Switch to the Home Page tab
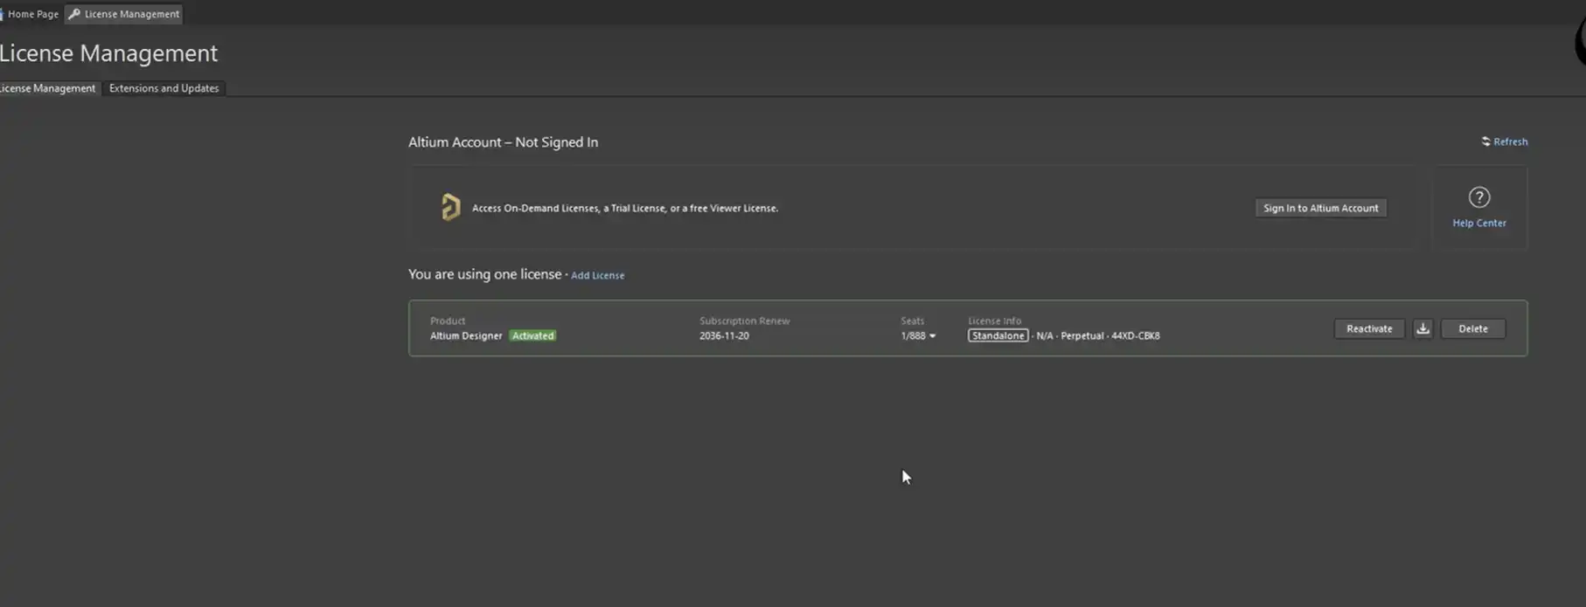1586x607 pixels. pyautogui.click(x=32, y=14)
